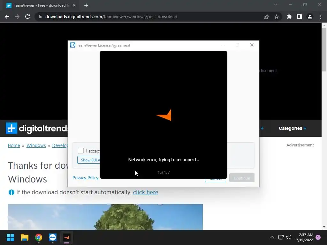Click the orange arrow app on taskbar

67,237
